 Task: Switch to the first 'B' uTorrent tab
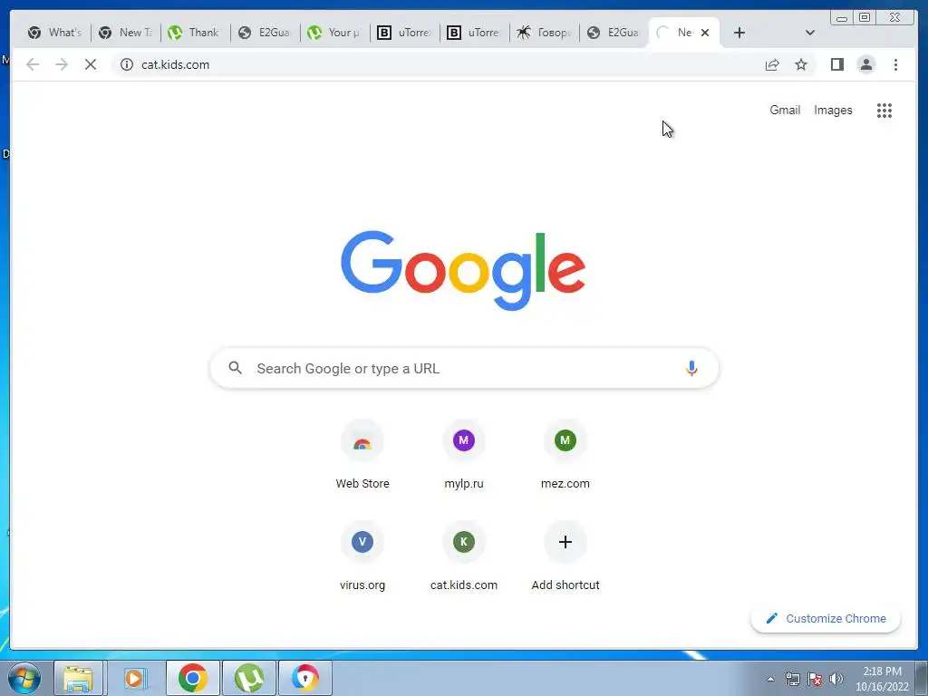(405, 33)
